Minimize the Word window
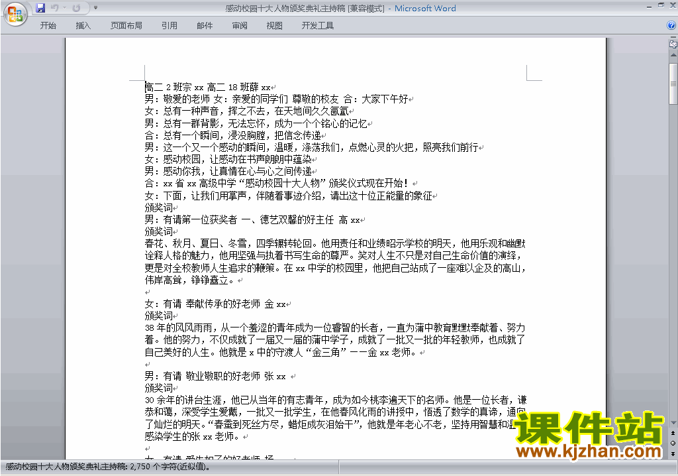The width and height of the screenshot is (678, 476). pyautogui.click(x=649, y=7)
